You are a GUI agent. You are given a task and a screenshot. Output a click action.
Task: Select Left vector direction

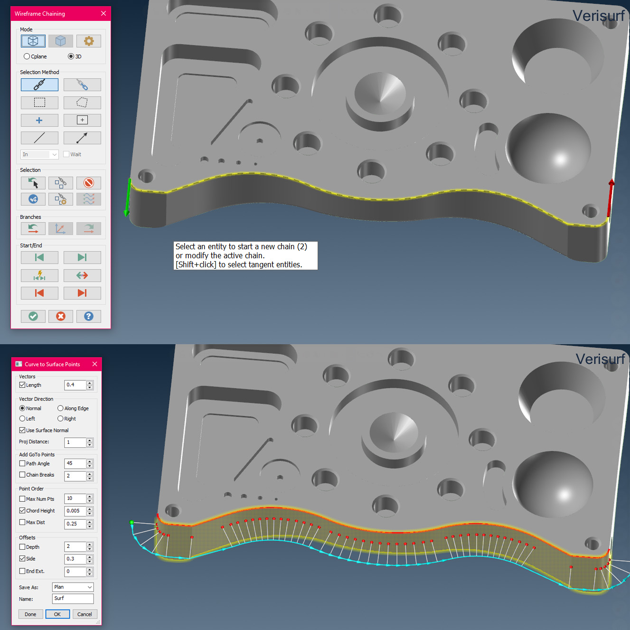coord(22,419)
